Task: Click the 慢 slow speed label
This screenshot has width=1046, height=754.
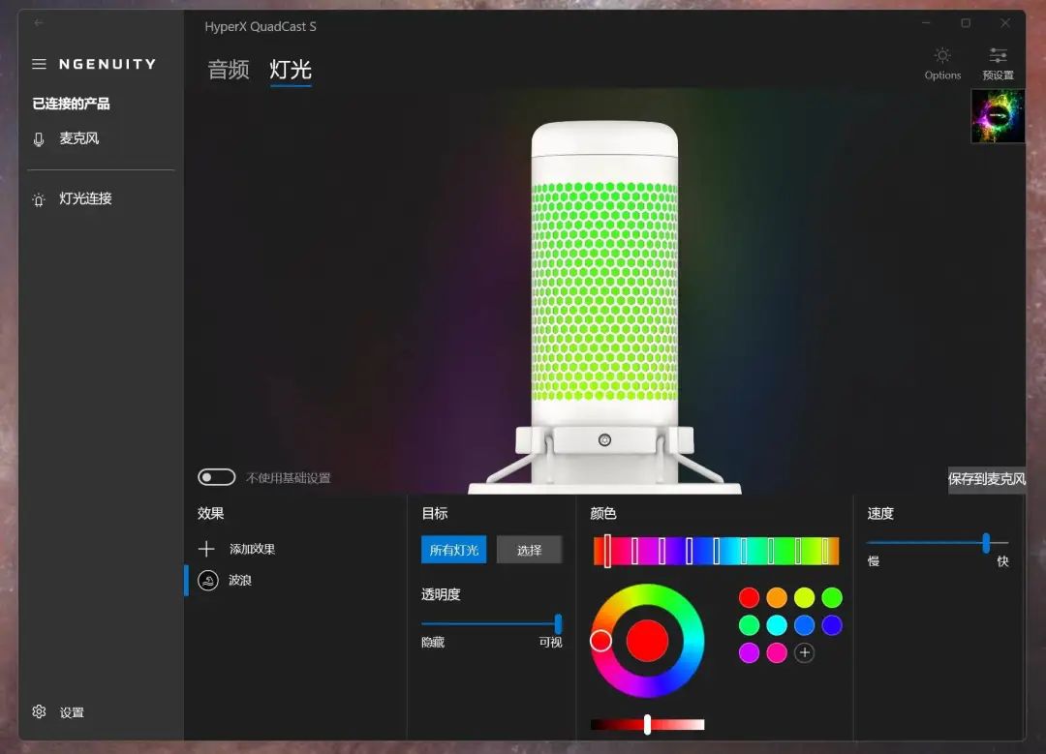Action: [874, 561]
